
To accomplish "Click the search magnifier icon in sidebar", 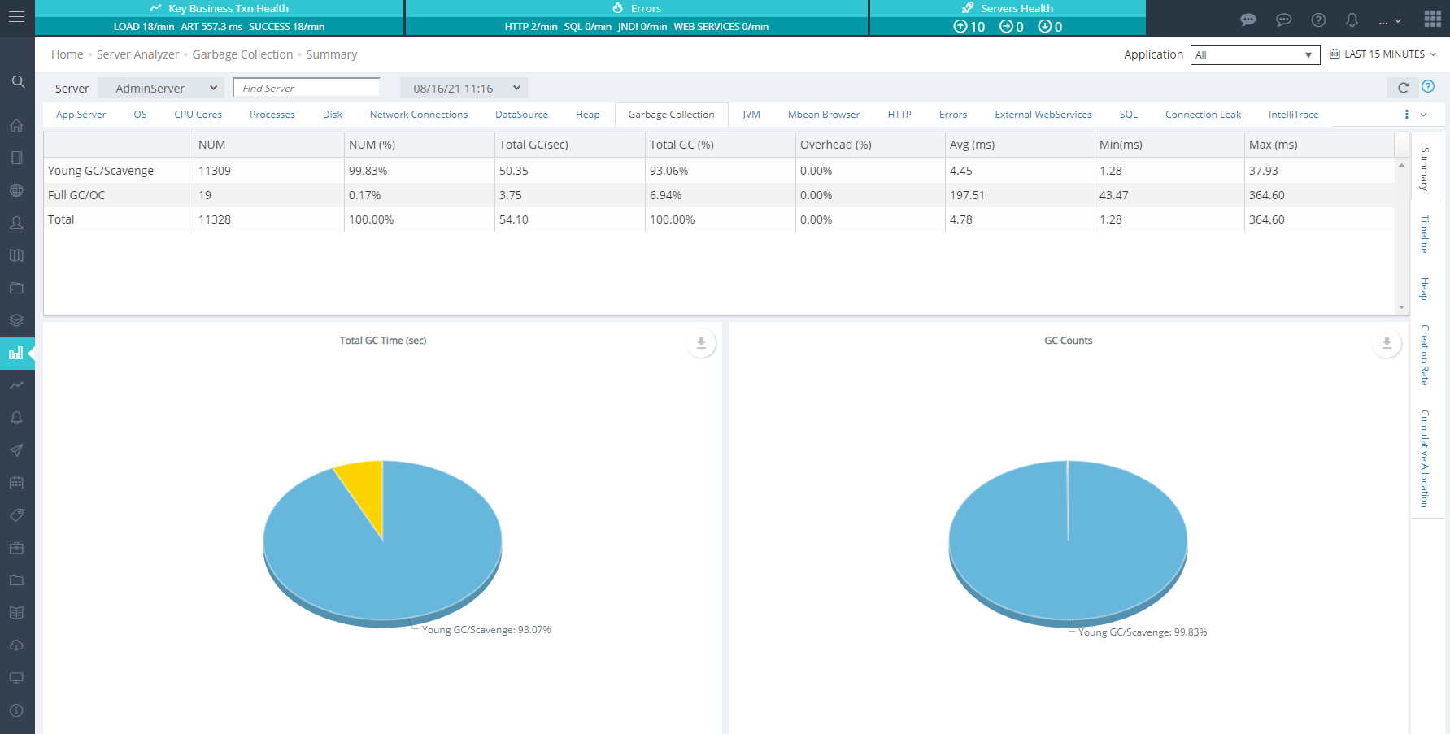I will (18, 82).
